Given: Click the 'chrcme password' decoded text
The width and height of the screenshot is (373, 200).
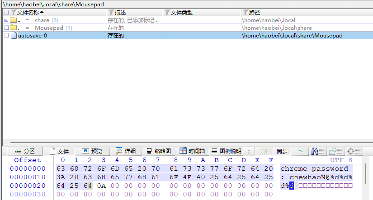Looking at the screenshot, I should (x=314, y=168).
